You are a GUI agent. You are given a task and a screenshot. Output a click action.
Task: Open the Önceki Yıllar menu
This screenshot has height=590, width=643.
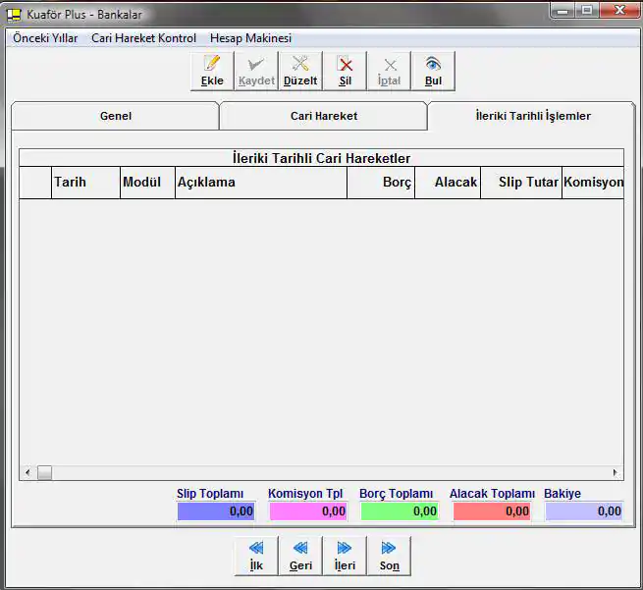coord(45,38)
